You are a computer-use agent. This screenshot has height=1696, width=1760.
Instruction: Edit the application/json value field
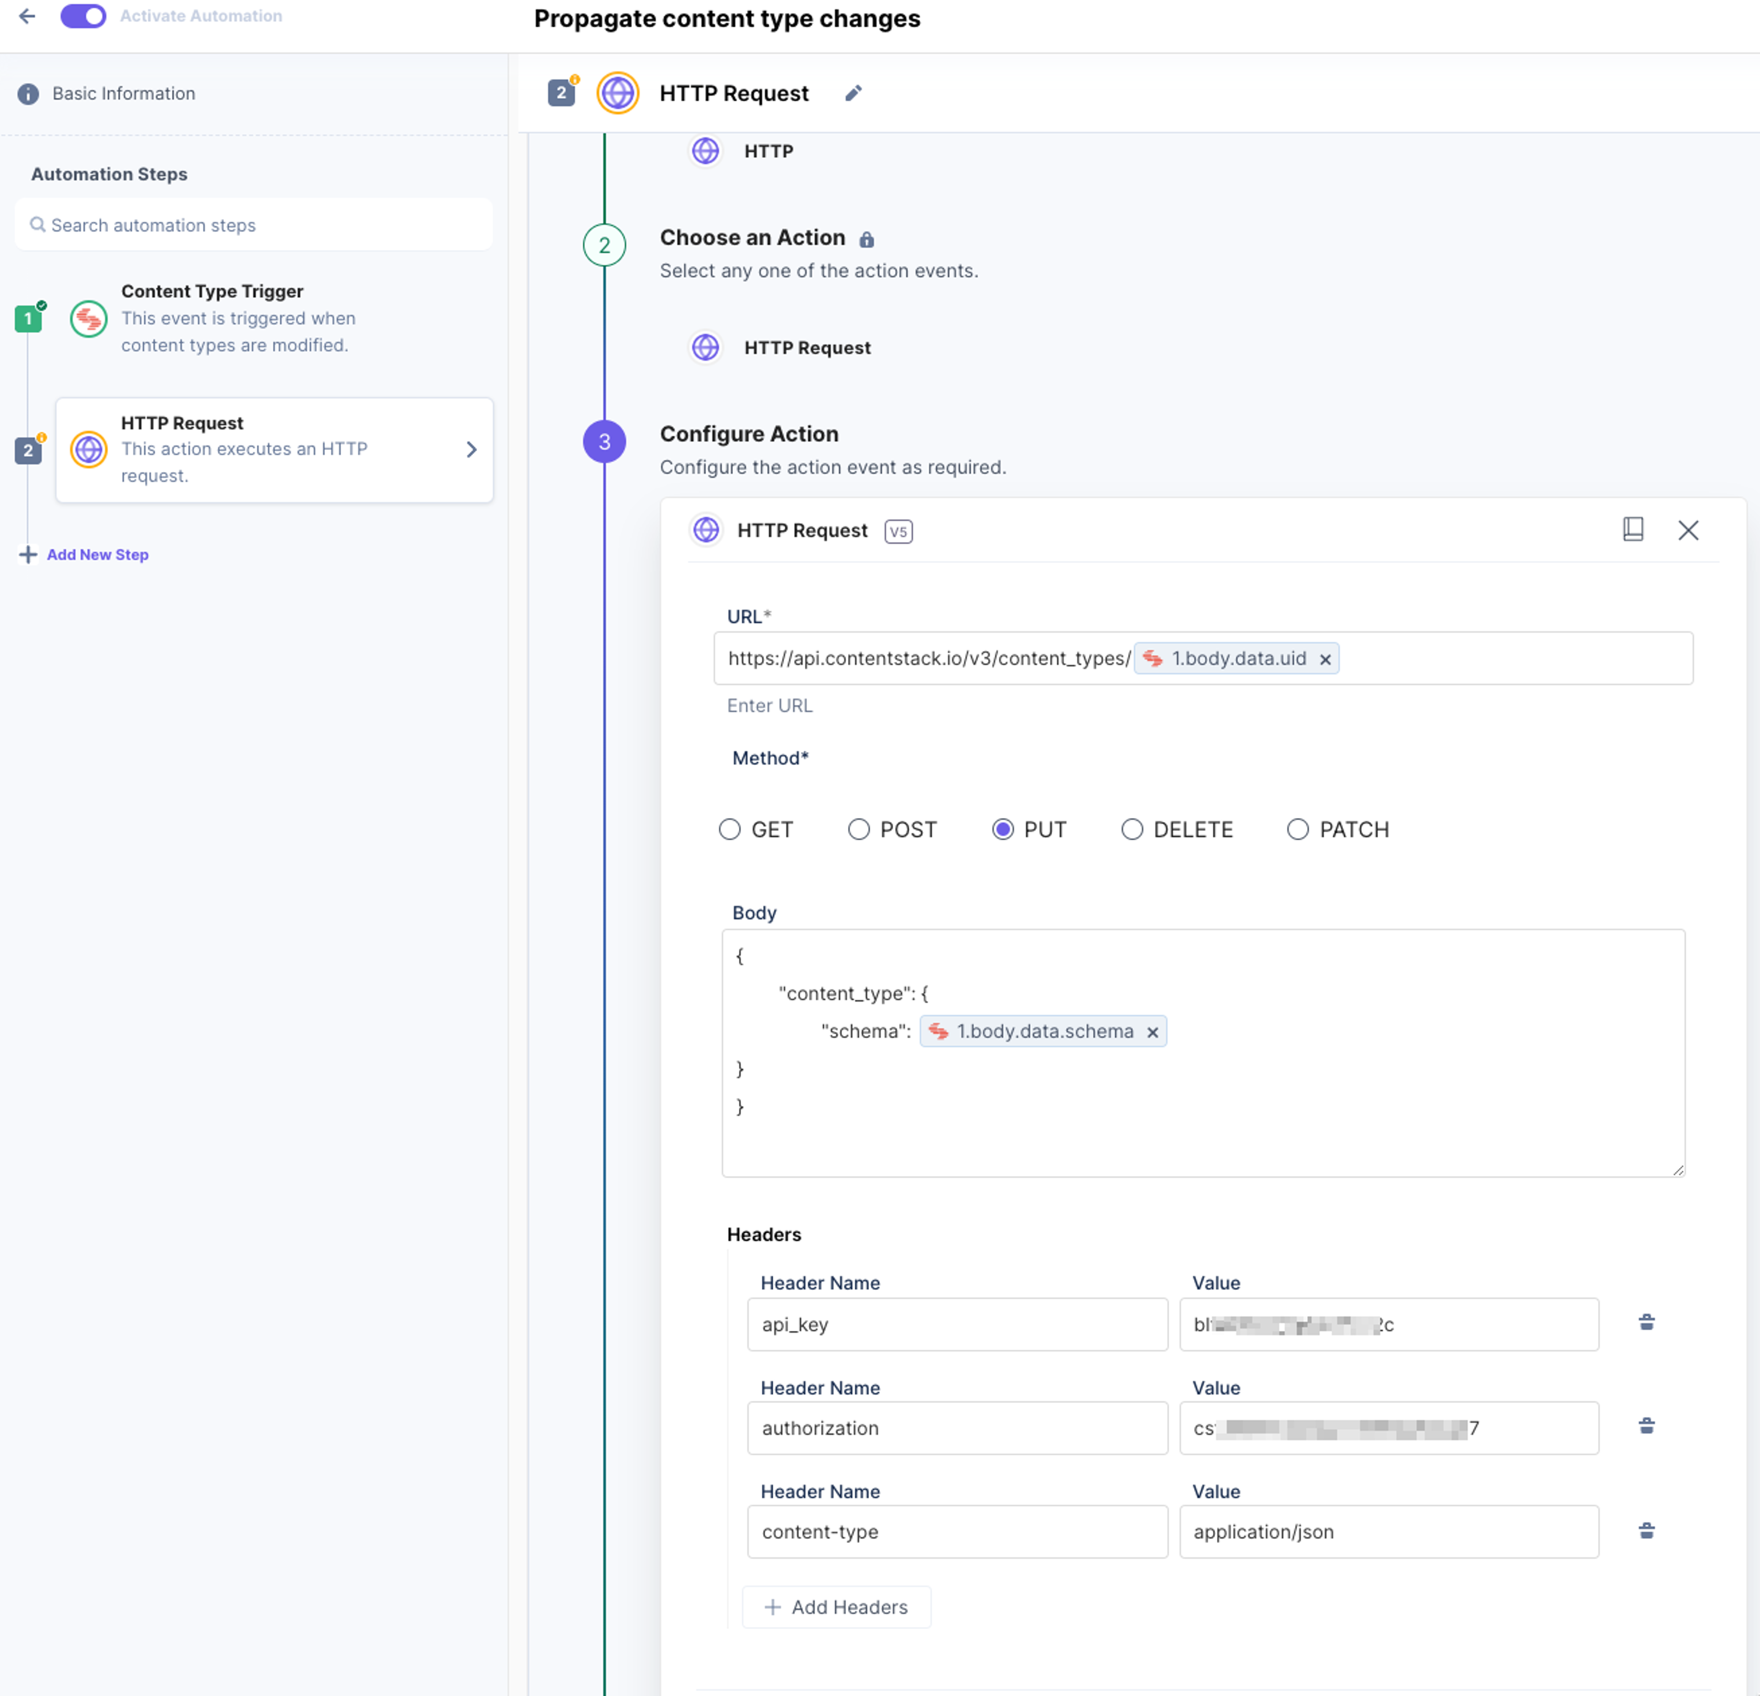tap(1388, 1531)
